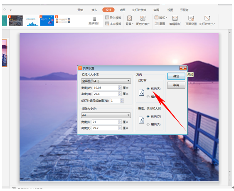Click the 页面设置 dialog logo icon
This screenshot has height=191, width=234.
click(x=80, y=68)
